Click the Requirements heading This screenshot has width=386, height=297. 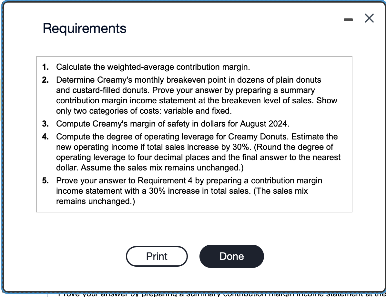85,28
